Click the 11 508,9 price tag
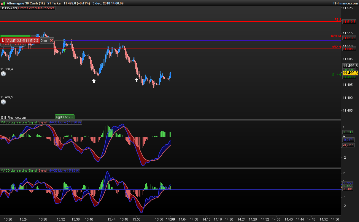 pyautogui.click(x=349, y=49)
